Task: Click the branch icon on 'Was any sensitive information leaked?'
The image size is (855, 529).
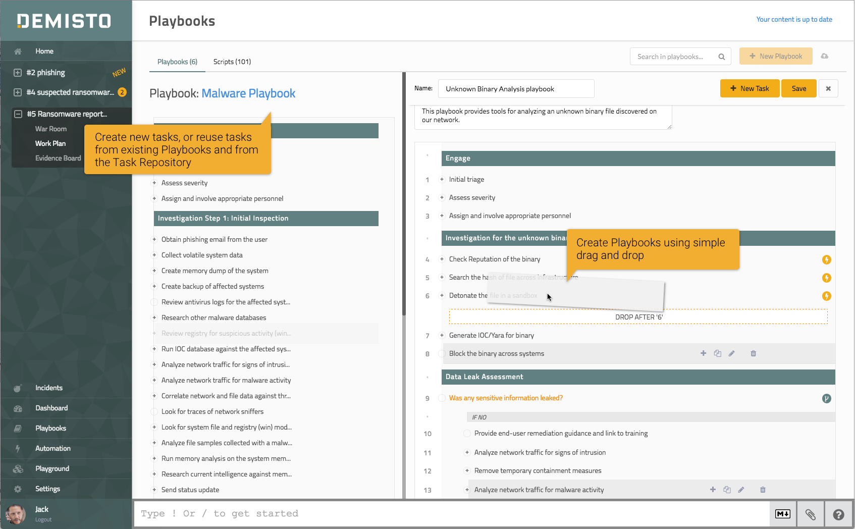Action: pos(826,398)
